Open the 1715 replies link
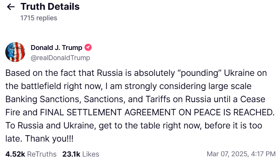This screenshot has height=160, width=279. coord(39,18)
